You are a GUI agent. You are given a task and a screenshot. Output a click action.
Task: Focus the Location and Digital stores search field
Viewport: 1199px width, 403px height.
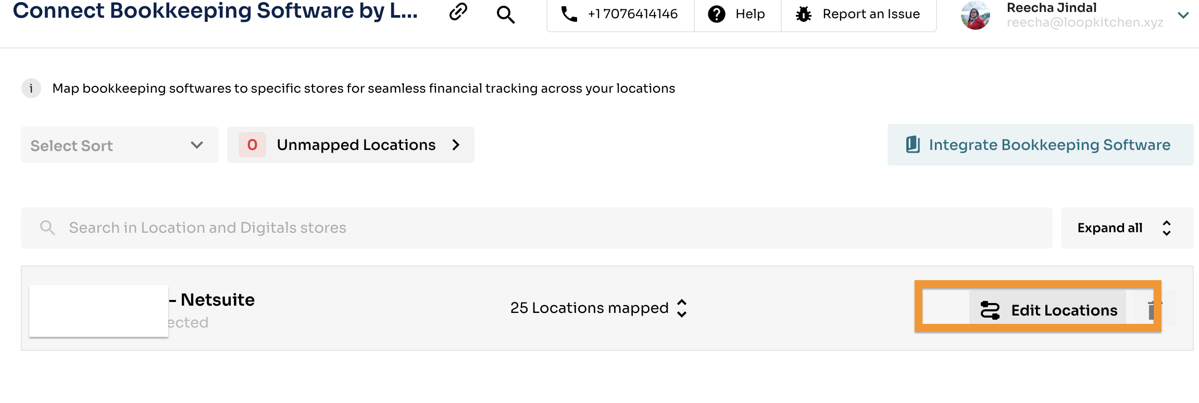[x=536, y=228]
